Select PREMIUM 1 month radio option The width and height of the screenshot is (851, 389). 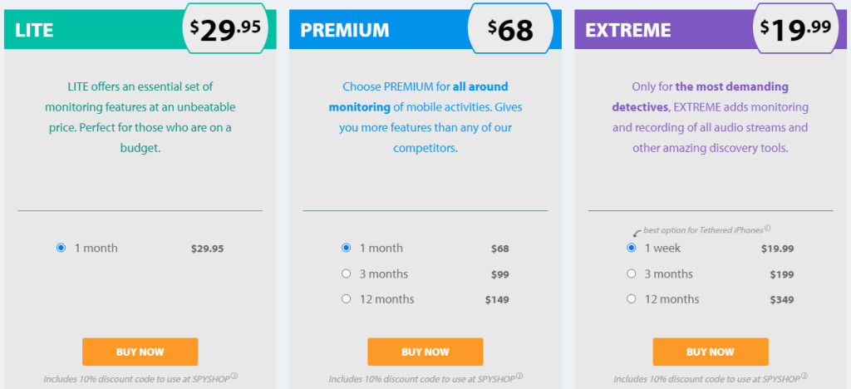pyautogui.click(x=347, y=248)
